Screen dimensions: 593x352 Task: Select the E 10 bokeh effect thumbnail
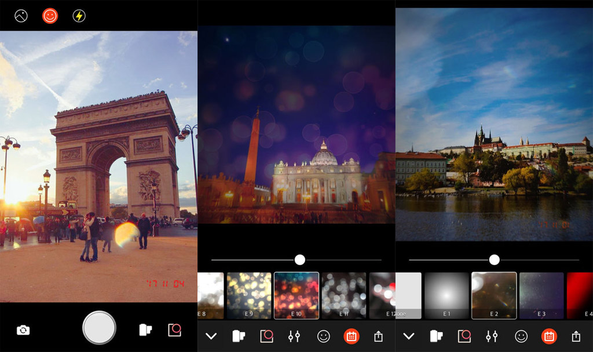point(296,295)
